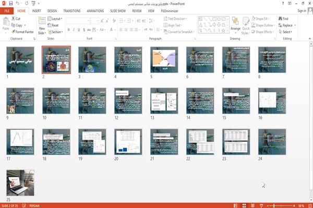Click the Cut scissors icon
Viewport: 313px width, 208px height.
coord(14,19)
